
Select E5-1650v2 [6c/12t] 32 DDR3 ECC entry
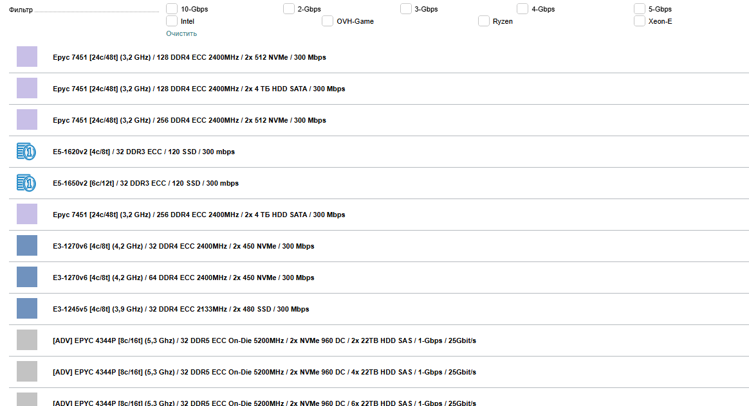[145, 183]
